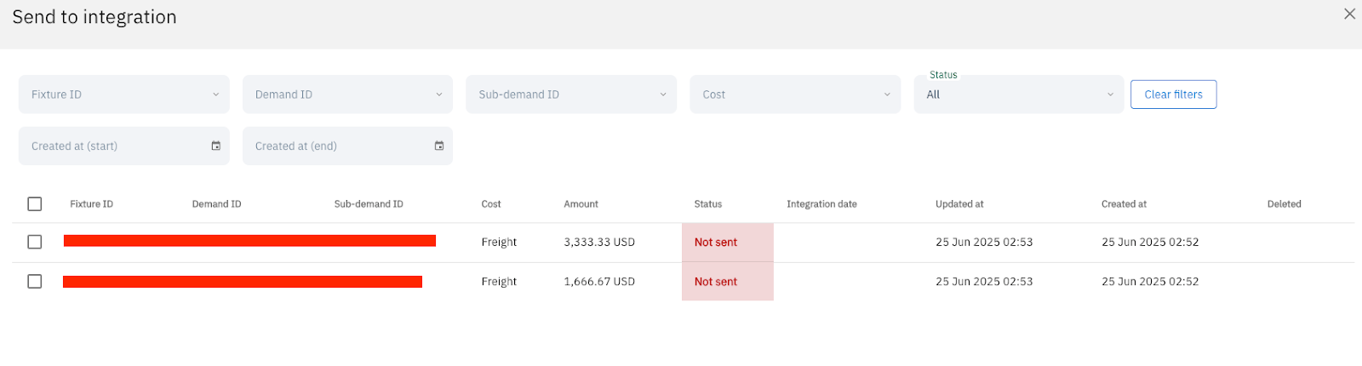
Task: Sort by Updated at column header
Action: [959, 204]
